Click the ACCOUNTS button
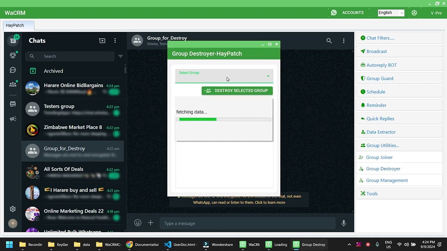This screenshot has height=251, width=447. [x=353, y=13]
